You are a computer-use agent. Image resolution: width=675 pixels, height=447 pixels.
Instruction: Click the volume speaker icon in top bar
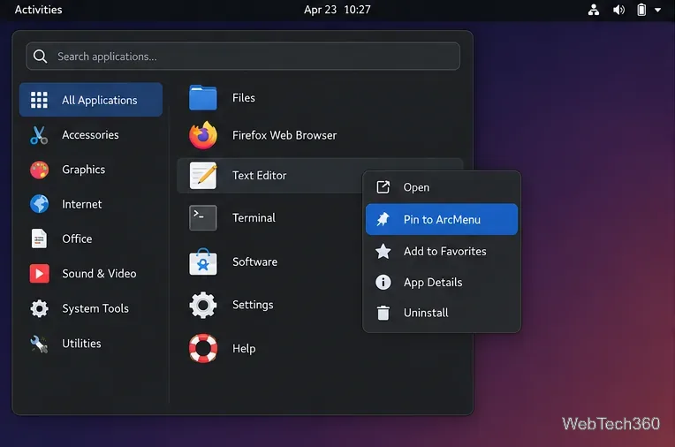coord(618,10)
